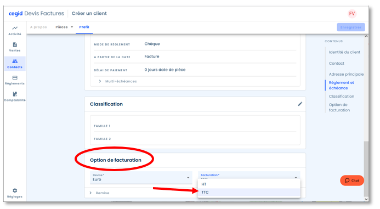Open the FV user avatar
Viewport: 380px width, 209px height.
pyautogui.click(x=352, y=14)
